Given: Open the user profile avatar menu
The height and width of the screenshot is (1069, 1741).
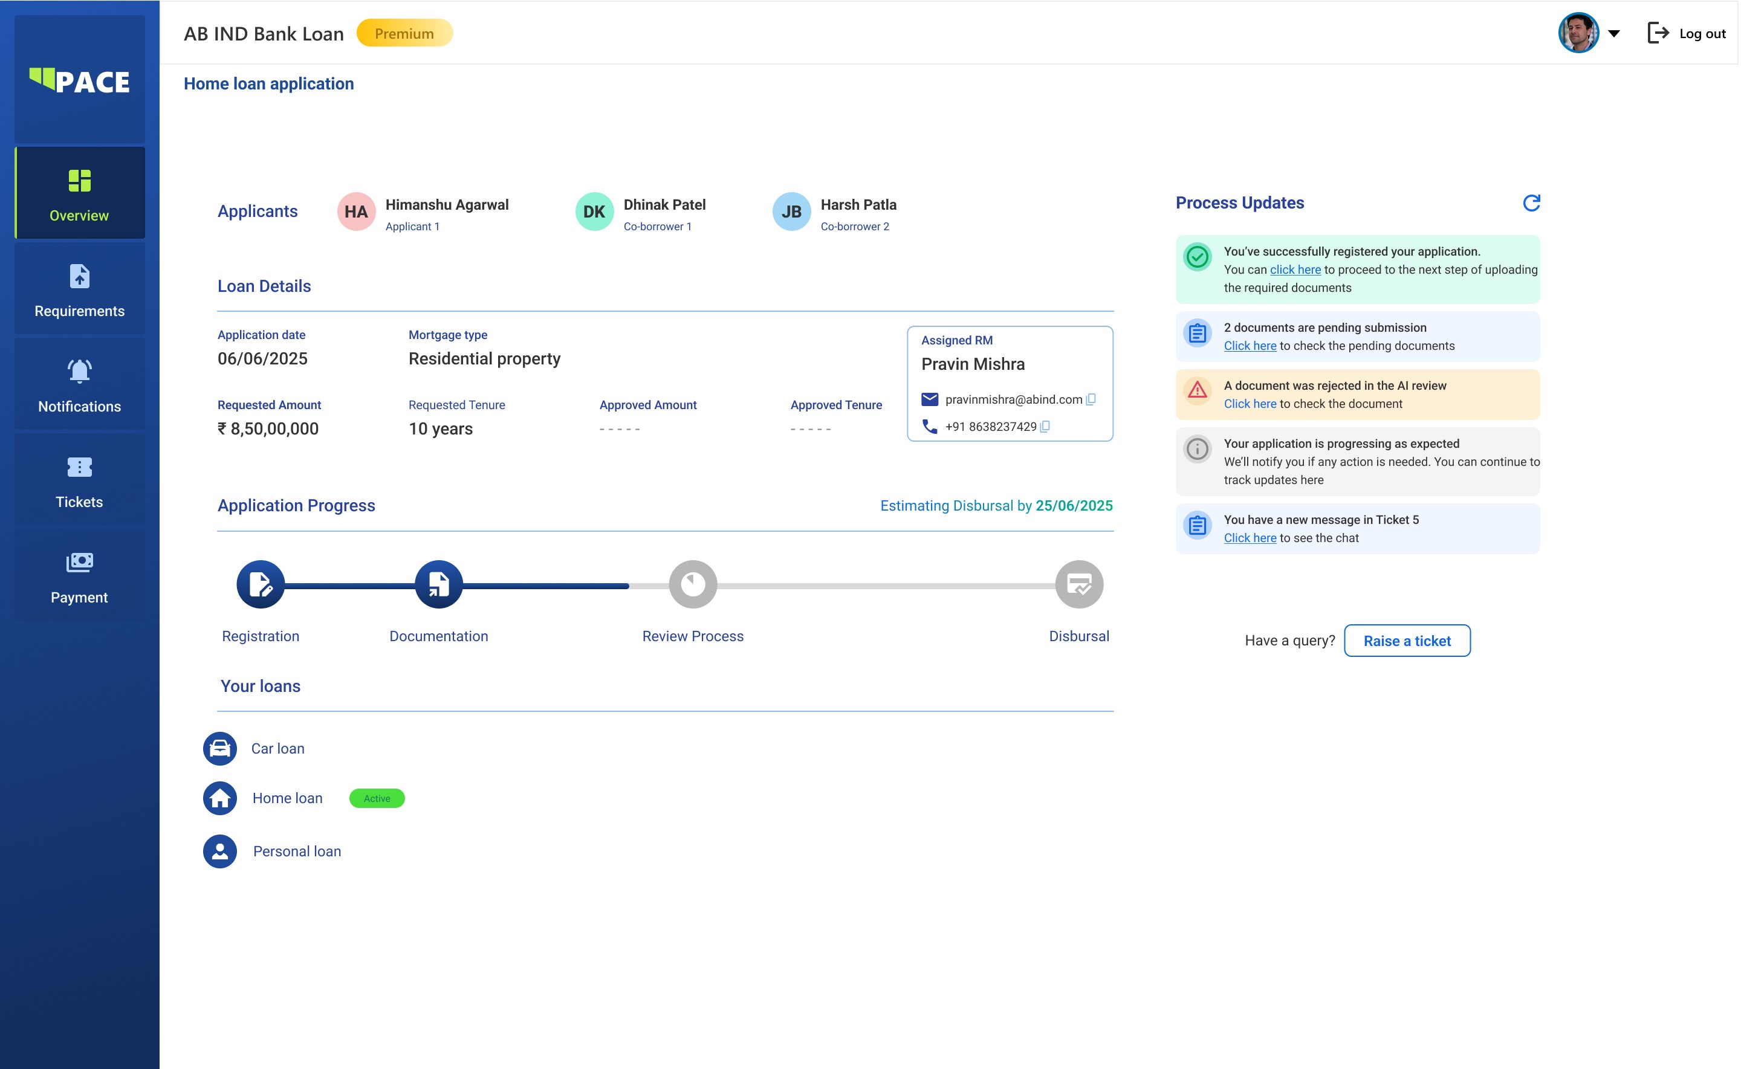Looking at the screenshot, I should [1578, 33].
